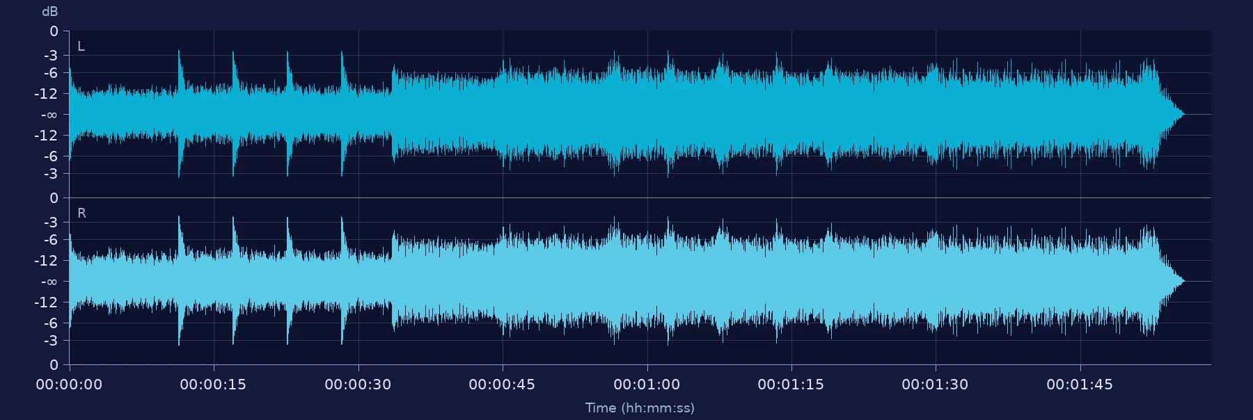
Task: Select the L channel label
Action: pos(81,47)
